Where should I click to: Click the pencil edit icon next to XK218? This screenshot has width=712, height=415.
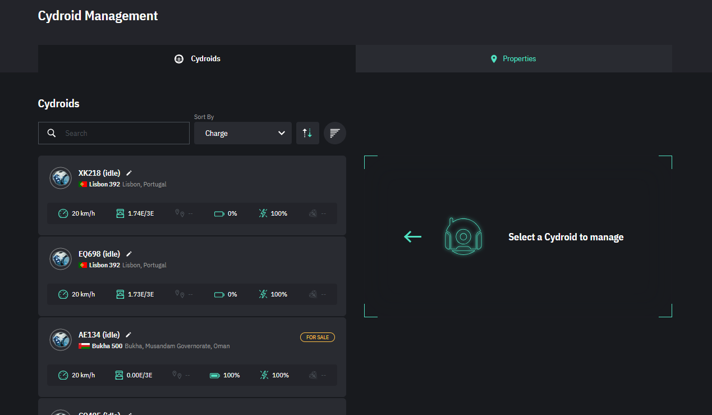[129, 173]
